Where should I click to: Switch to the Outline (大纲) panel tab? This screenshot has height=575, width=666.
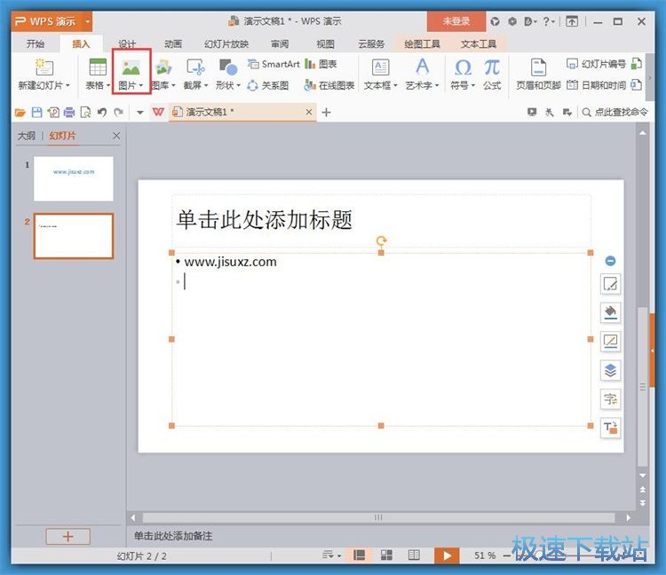(x=27, y=136)
